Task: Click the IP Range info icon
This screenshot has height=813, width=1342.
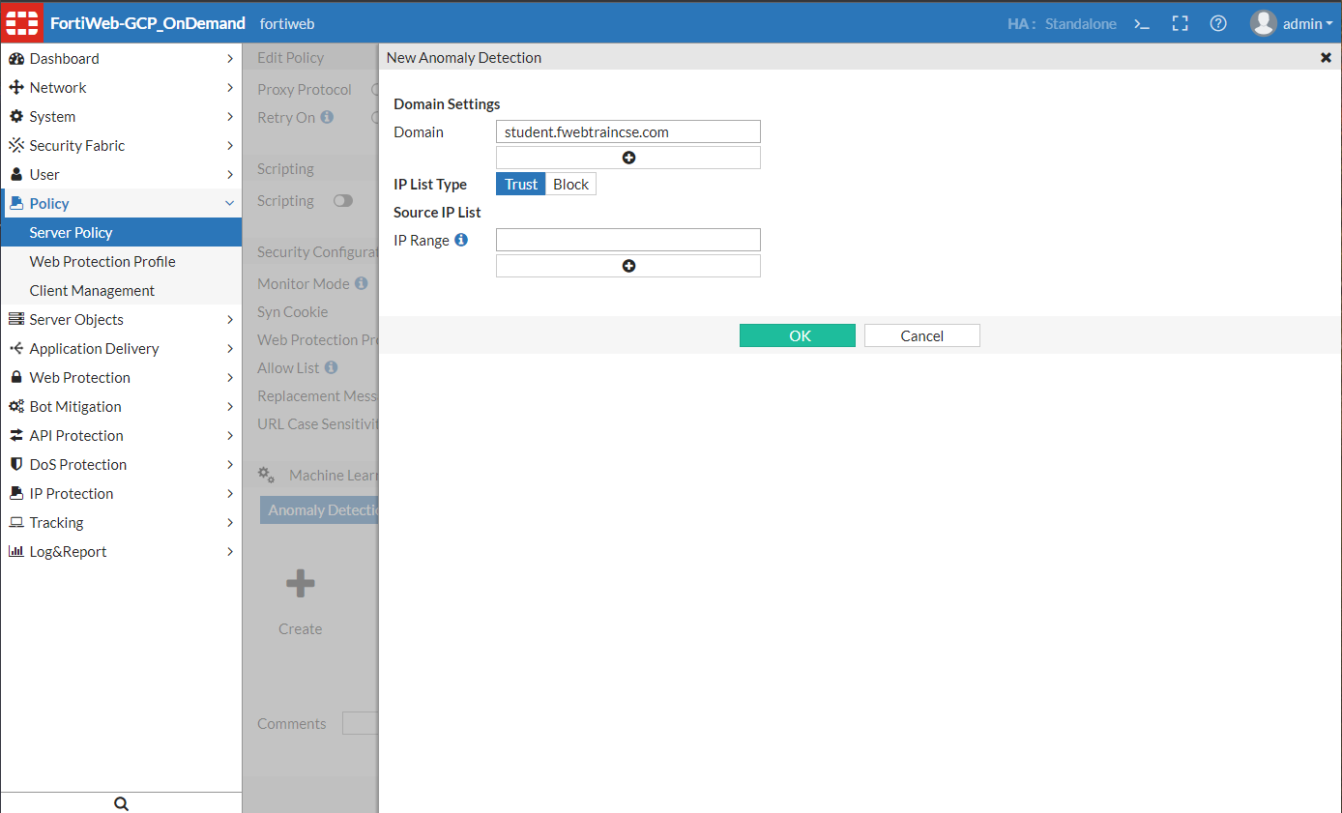Action: pyautogui.click(x=461, y=240)
